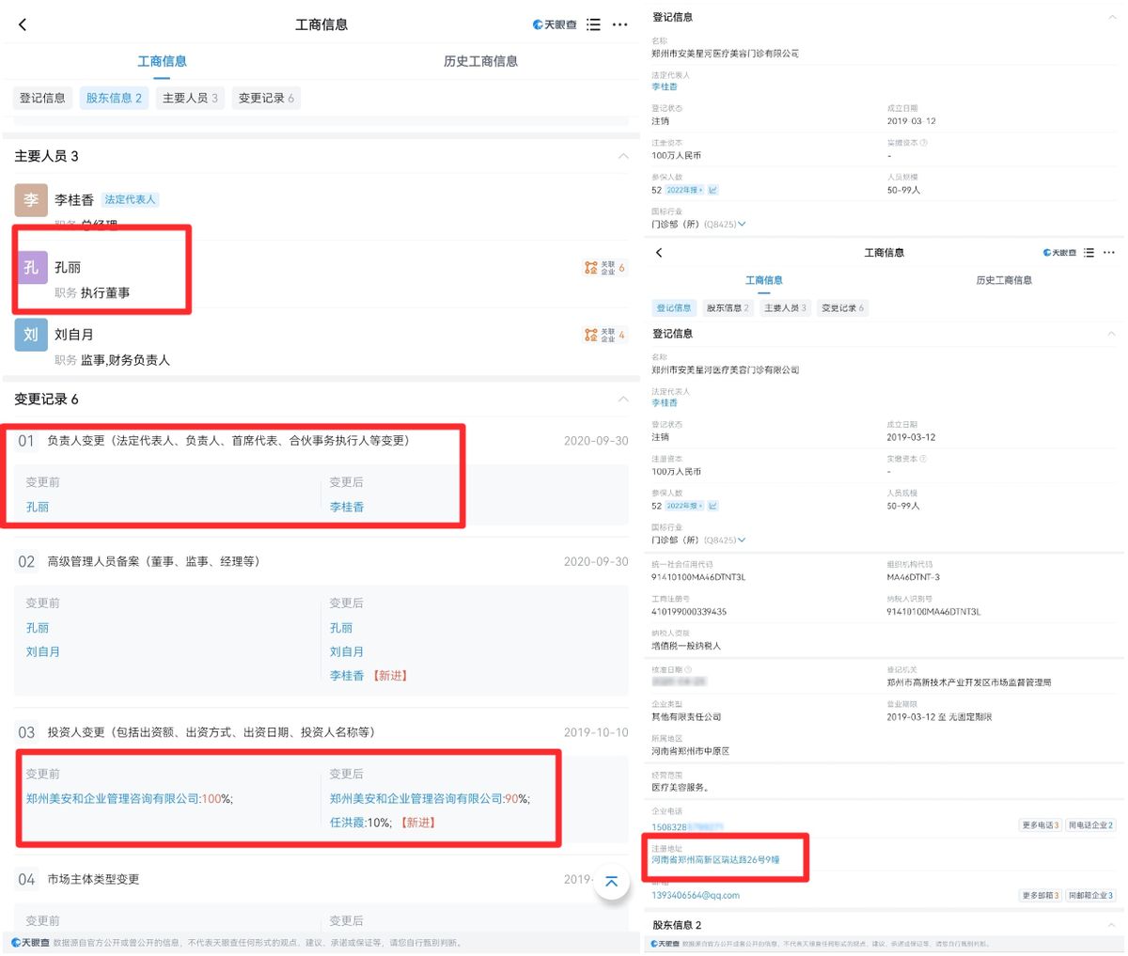Open the three-dot more menu in left screen header
Image resolution: width=1128 pixels, height=956 pixels.
(619, 24)
